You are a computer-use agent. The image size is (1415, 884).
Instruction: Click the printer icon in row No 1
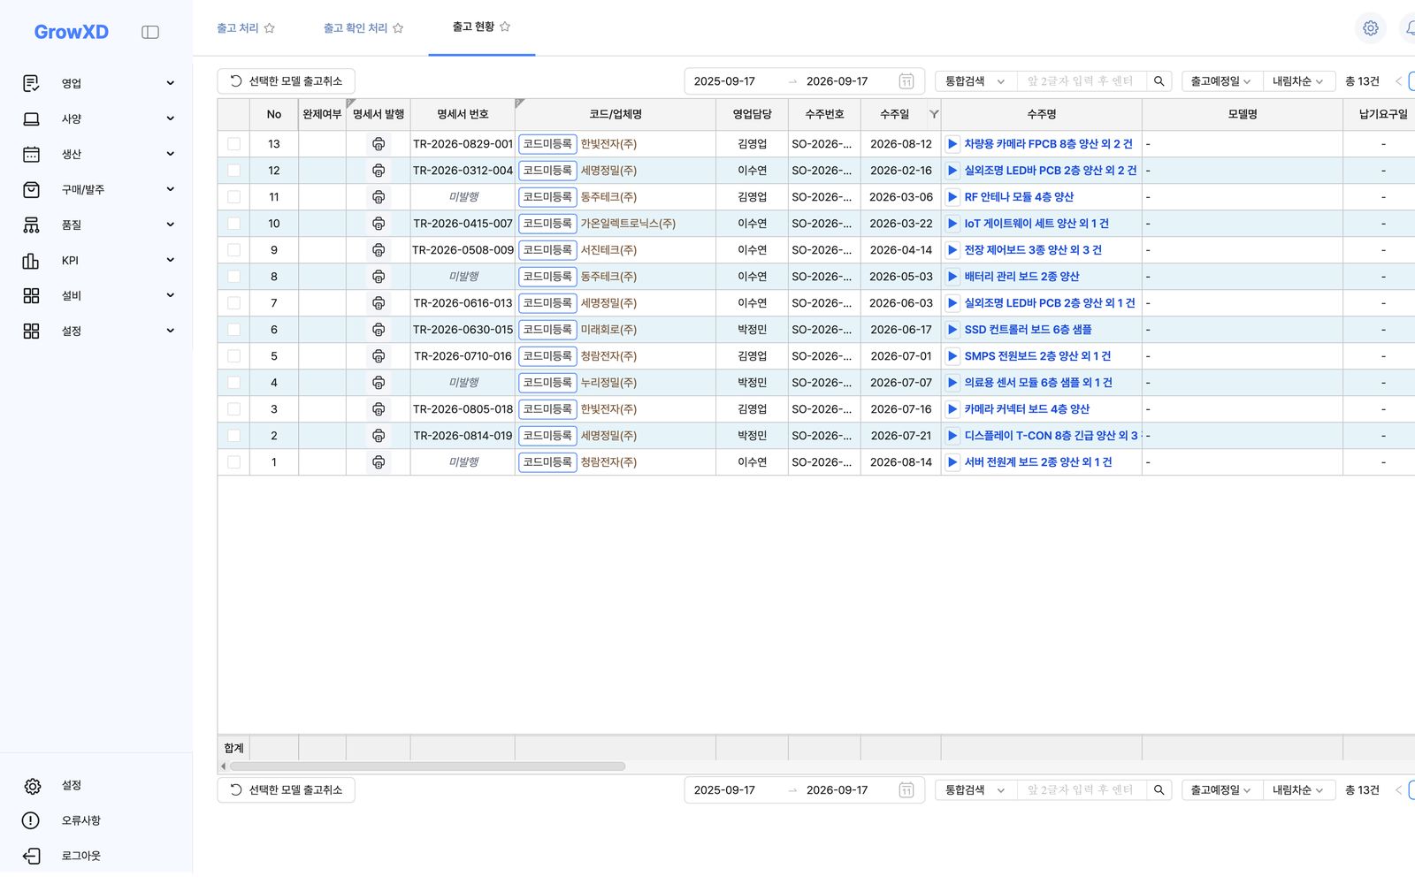[x=379, y=462]
